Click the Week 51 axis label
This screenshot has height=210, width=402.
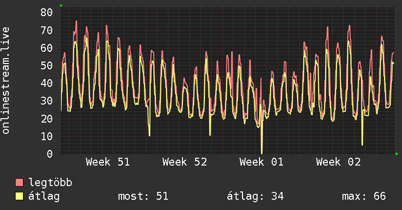pyautogui.click(x=108, y=162)
